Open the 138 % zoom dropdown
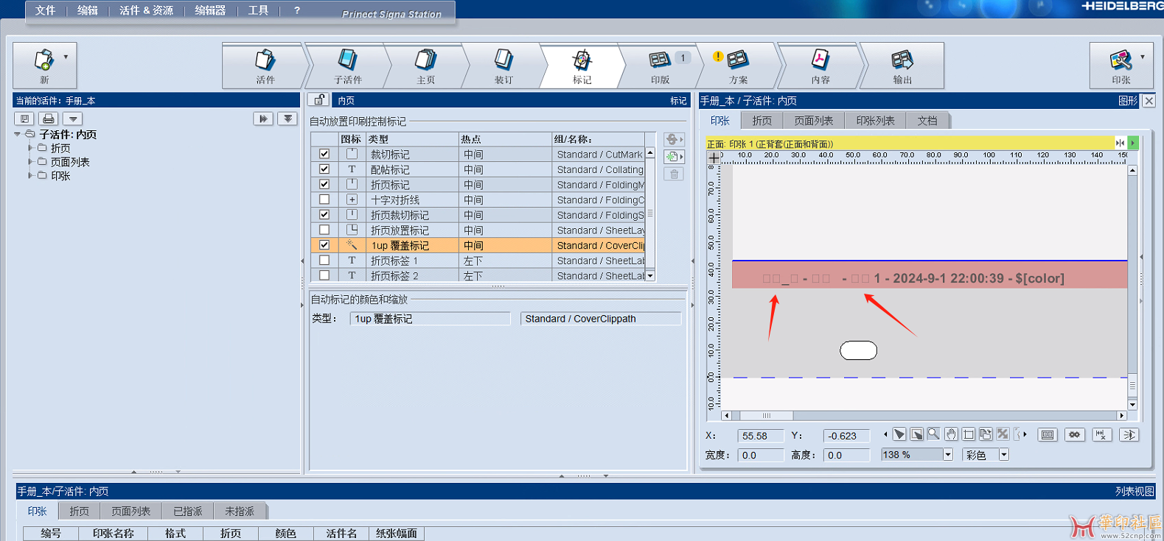The image size is (1164, 541). point(948,455)
